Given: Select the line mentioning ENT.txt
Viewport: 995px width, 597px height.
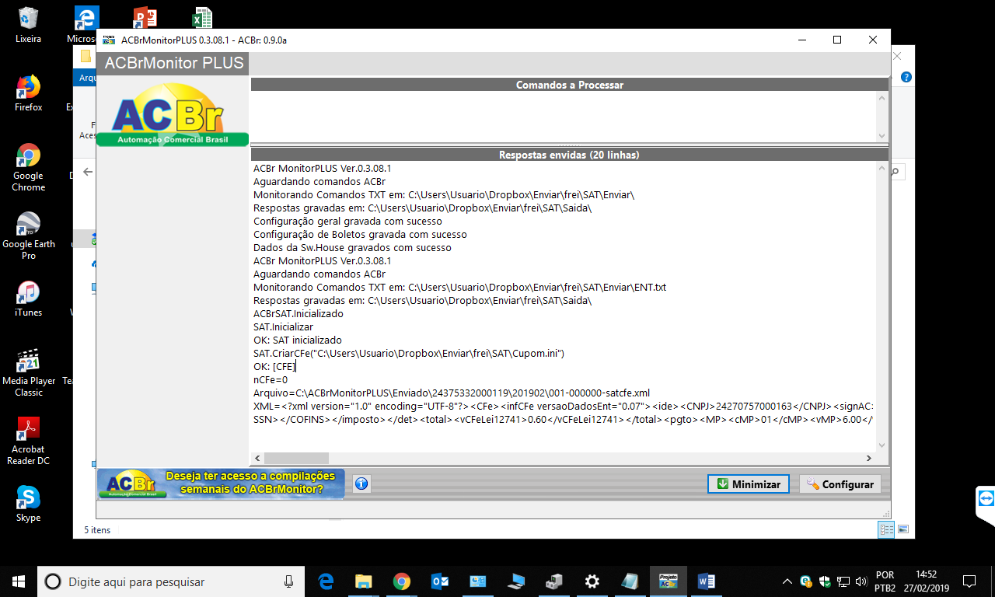Looking at the screenshot, I should (x=460, y=287).
